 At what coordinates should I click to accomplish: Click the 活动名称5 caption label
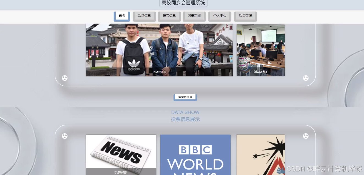click(x=261, y=72)
